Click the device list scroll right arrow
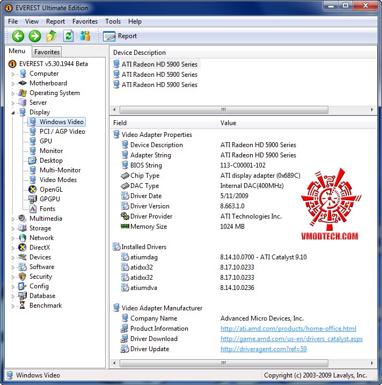This screenshot has height=385, width=382. (x=372, y=110)
